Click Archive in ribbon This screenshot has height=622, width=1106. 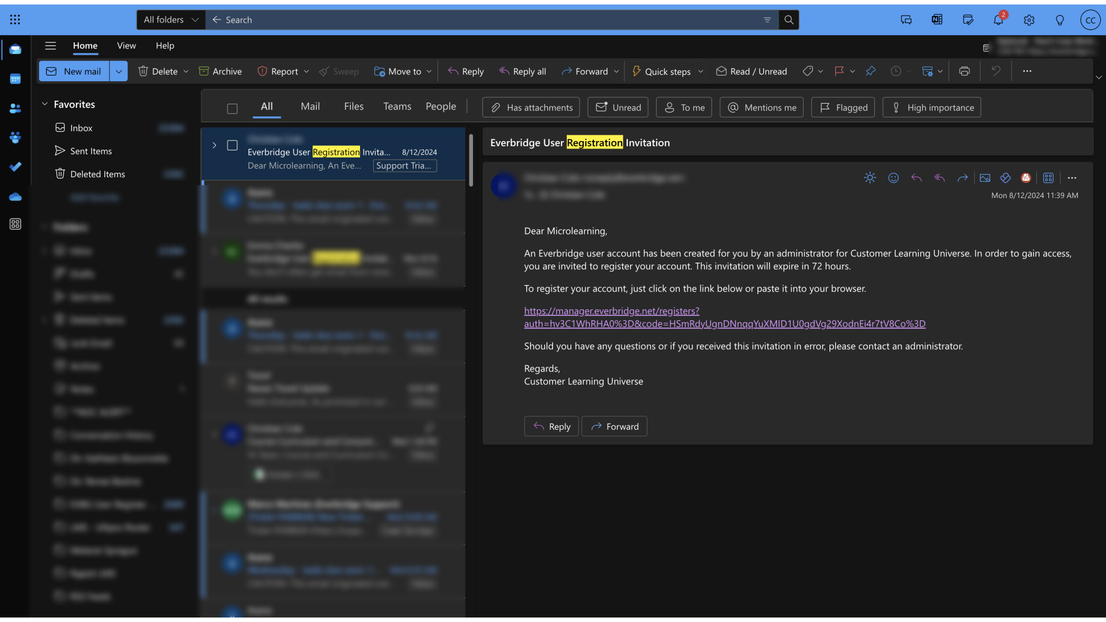tap(220, 71)
